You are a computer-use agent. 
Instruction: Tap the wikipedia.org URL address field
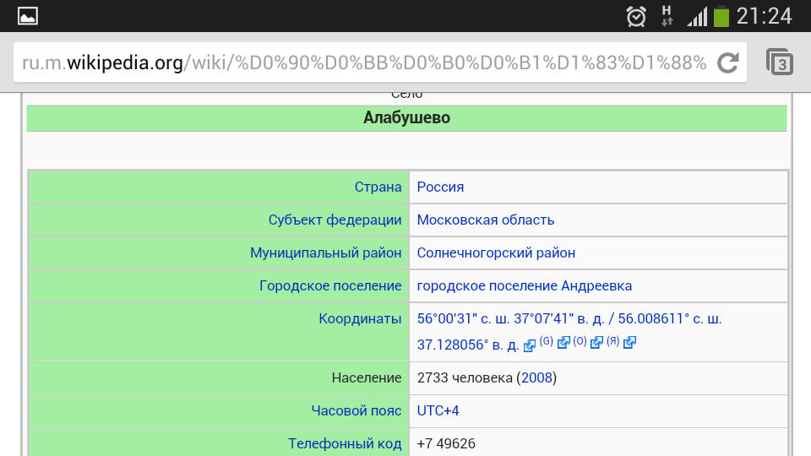point(363,63)
